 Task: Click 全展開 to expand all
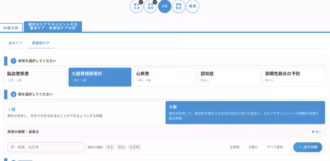[x=235, y=147]
